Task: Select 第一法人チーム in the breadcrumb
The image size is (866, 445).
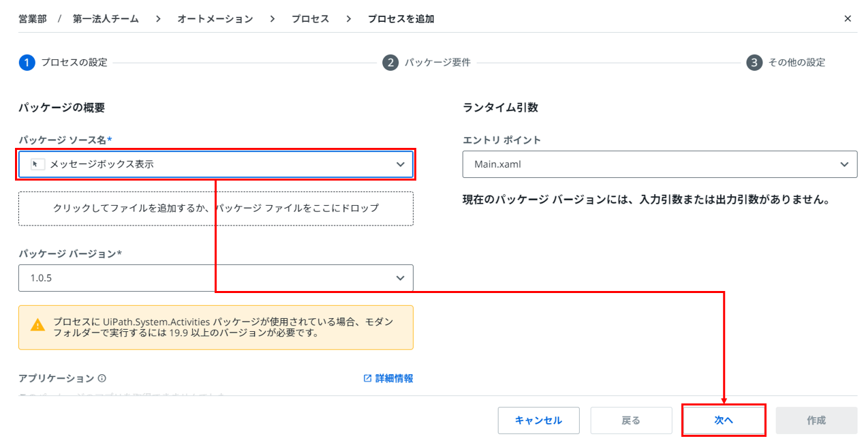Action: coord(106,19)
